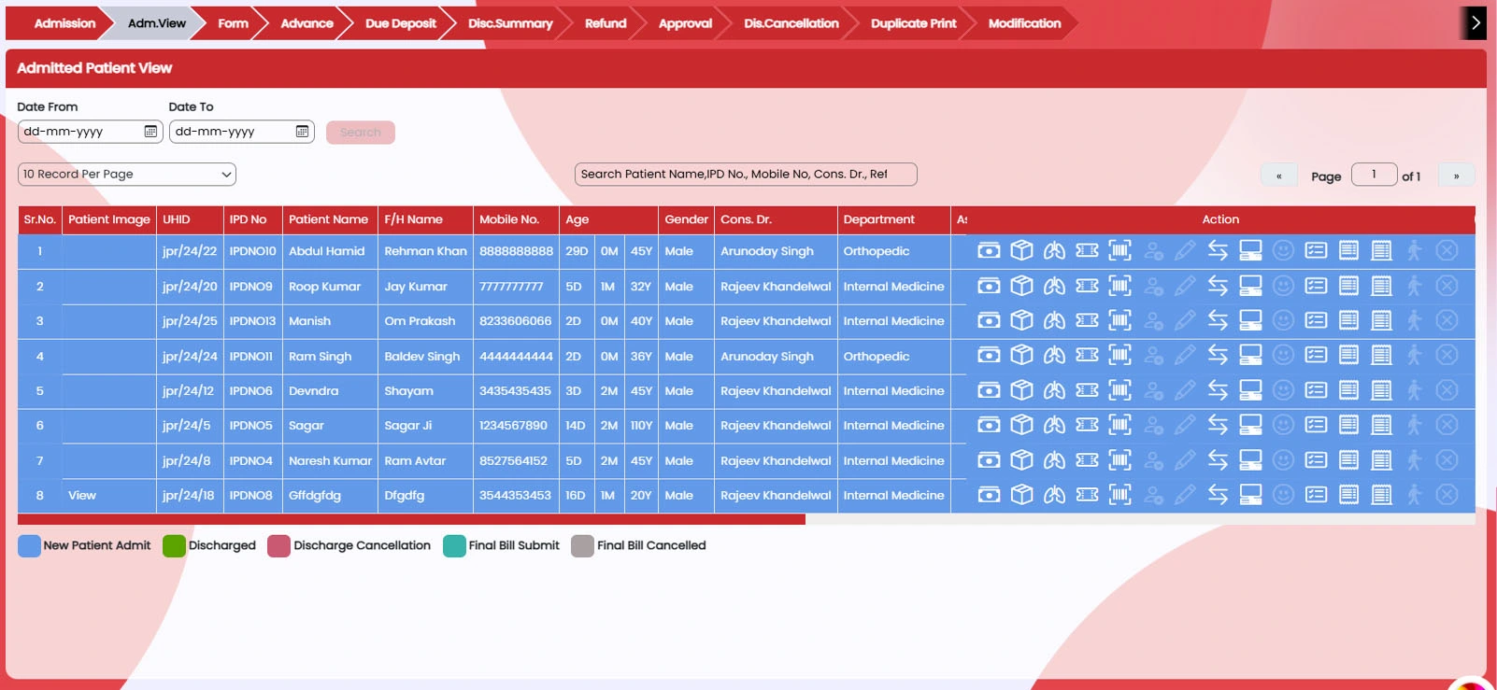
Task: Open the Date To calendar picker
Action: point(302,132)
